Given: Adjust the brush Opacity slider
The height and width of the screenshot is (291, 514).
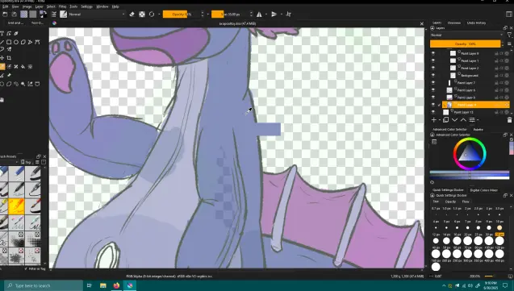Looking at the screenshot, I should [182, 14].
